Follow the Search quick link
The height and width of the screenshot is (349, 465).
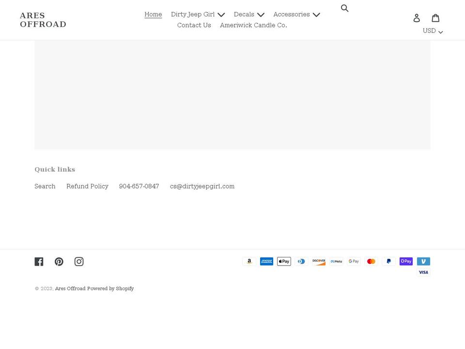(x=45, y=186)
